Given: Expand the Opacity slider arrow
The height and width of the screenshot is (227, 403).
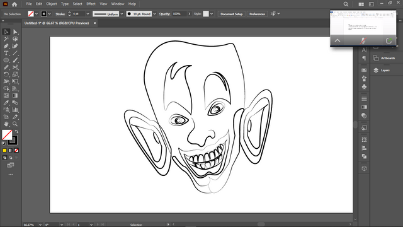Looking at the screenshot, I should (190, 14).
